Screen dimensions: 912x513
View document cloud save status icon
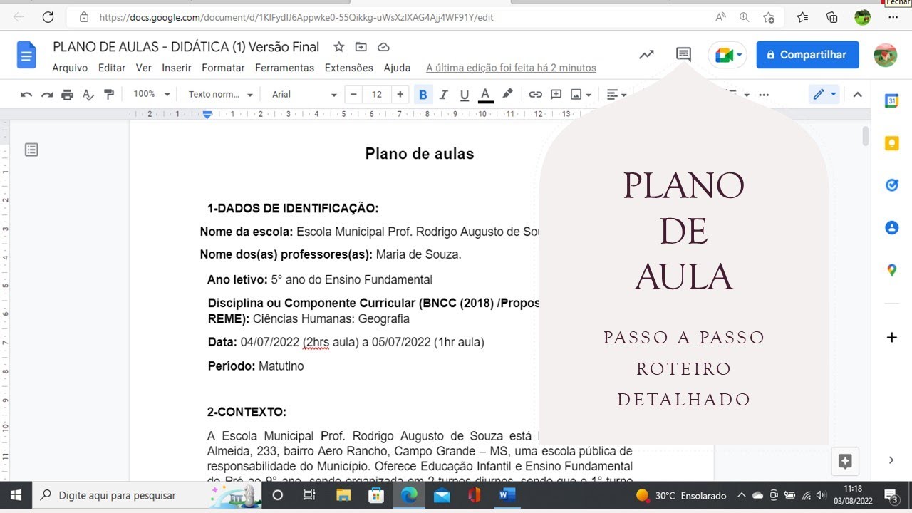point(383,47)
